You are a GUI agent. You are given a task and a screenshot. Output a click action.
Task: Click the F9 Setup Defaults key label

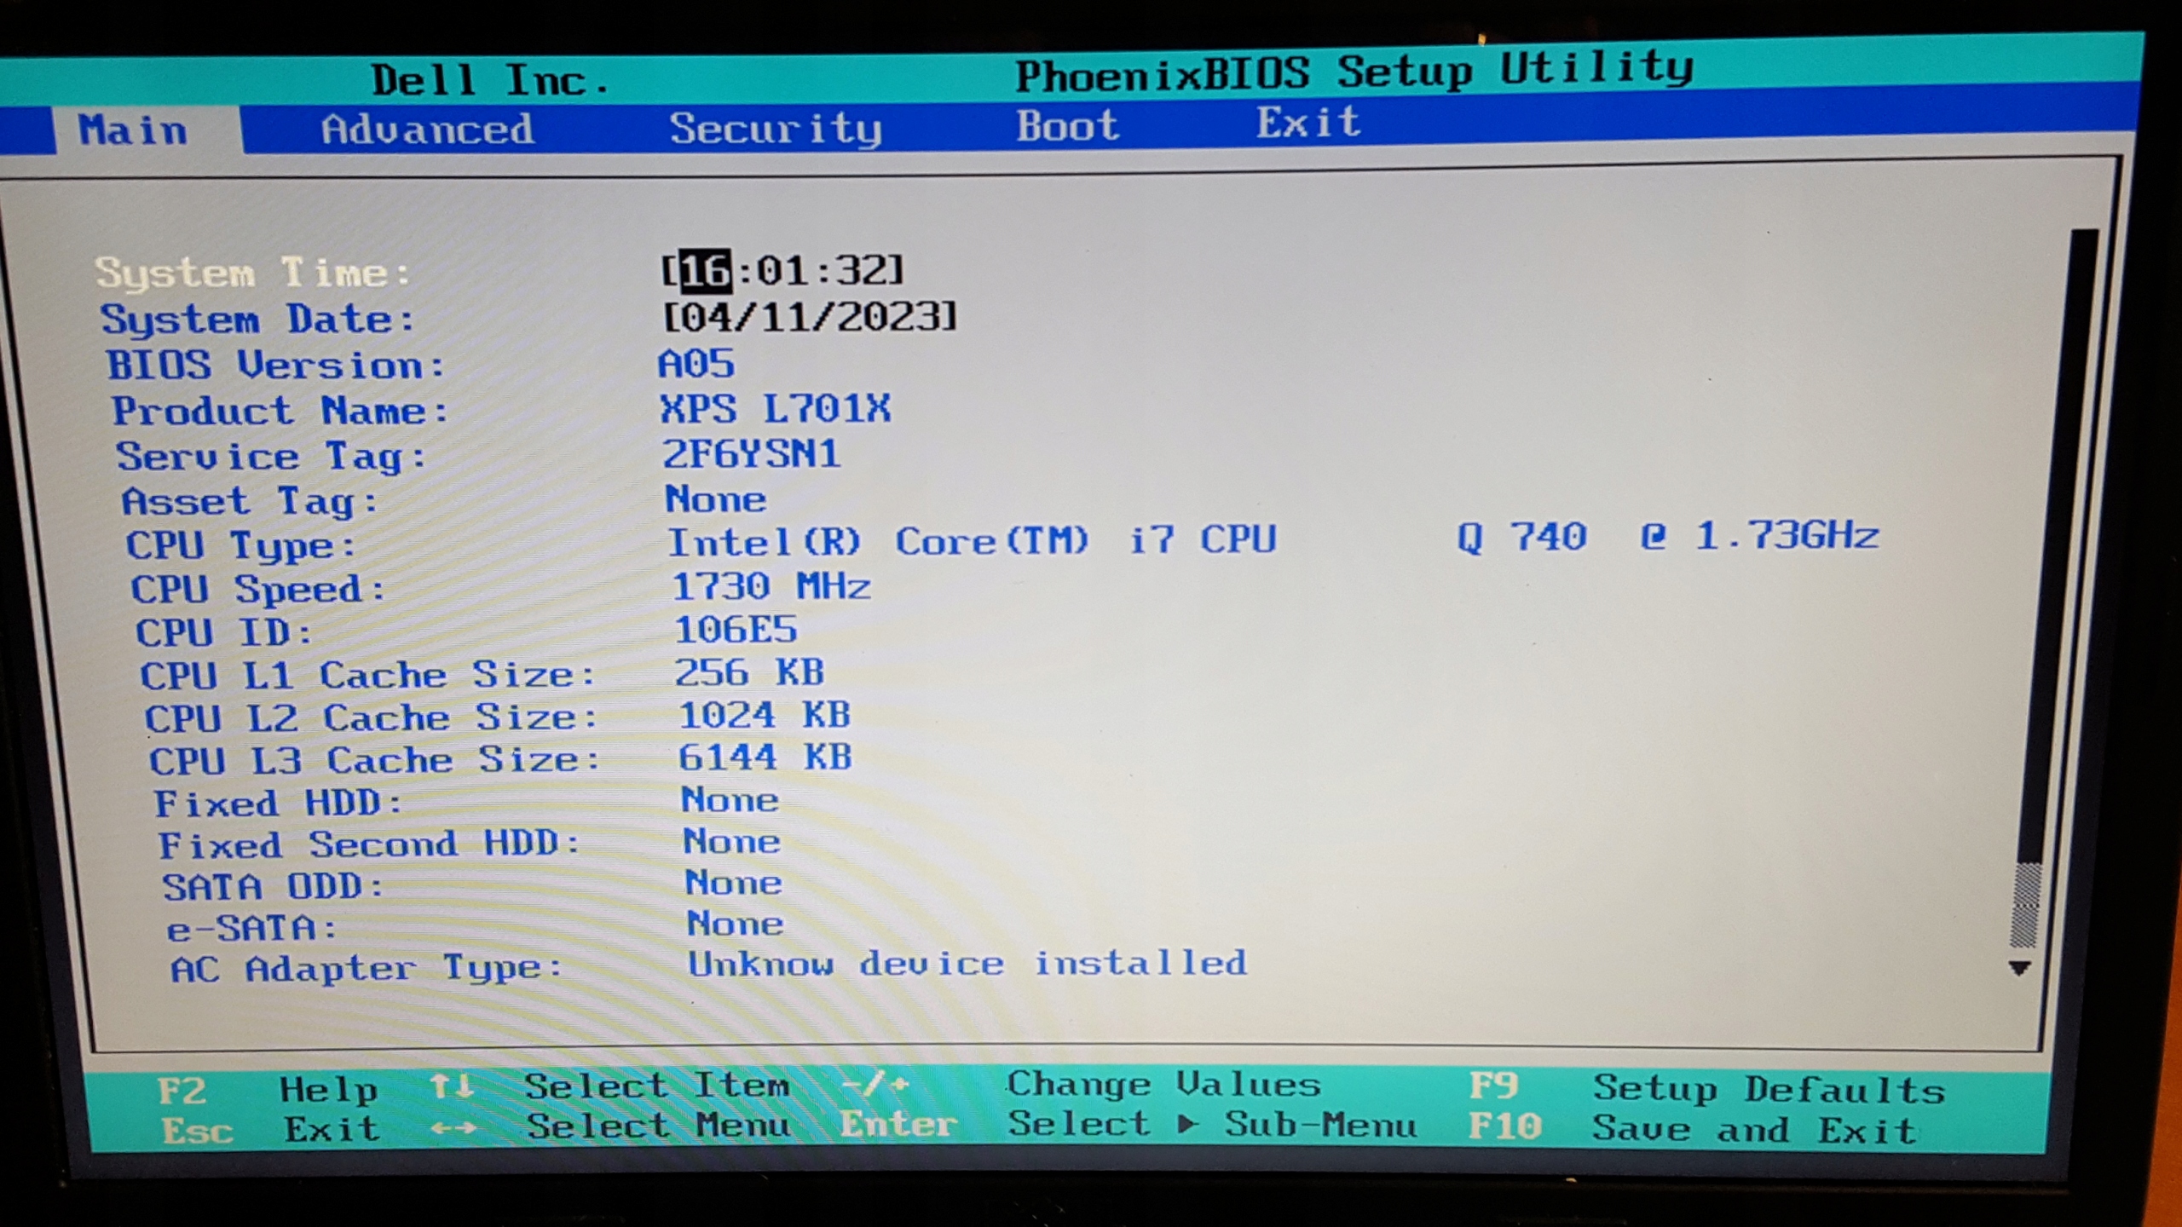point(1492,1086)
